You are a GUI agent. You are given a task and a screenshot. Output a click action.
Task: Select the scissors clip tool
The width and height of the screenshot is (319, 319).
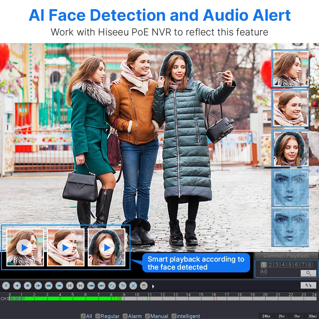(133, 286)
